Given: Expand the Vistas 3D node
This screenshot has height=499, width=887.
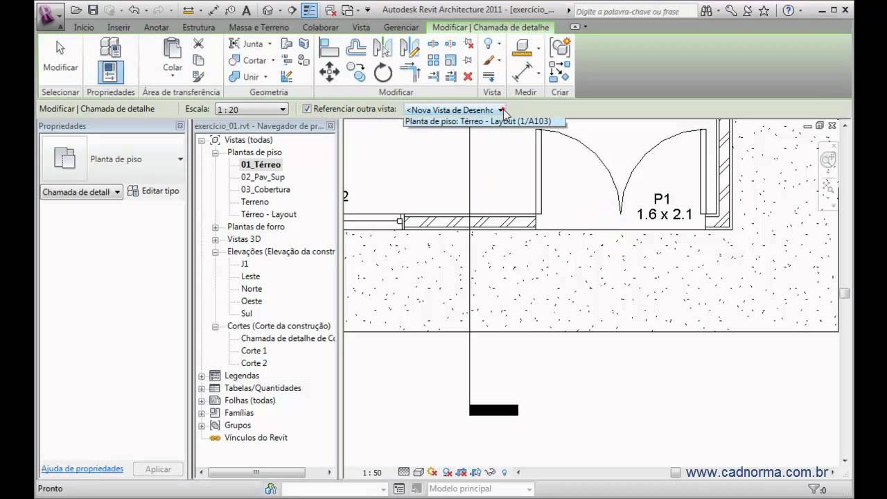Looking at the screenshot, I should (x=216, y=240).
